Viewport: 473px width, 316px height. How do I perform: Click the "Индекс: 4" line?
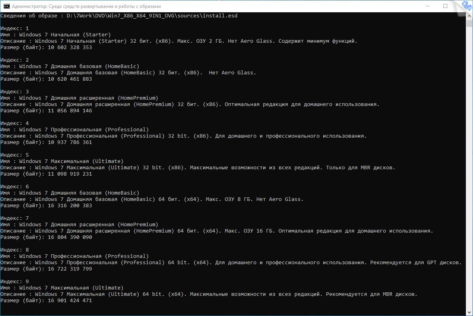coord(15,123)
